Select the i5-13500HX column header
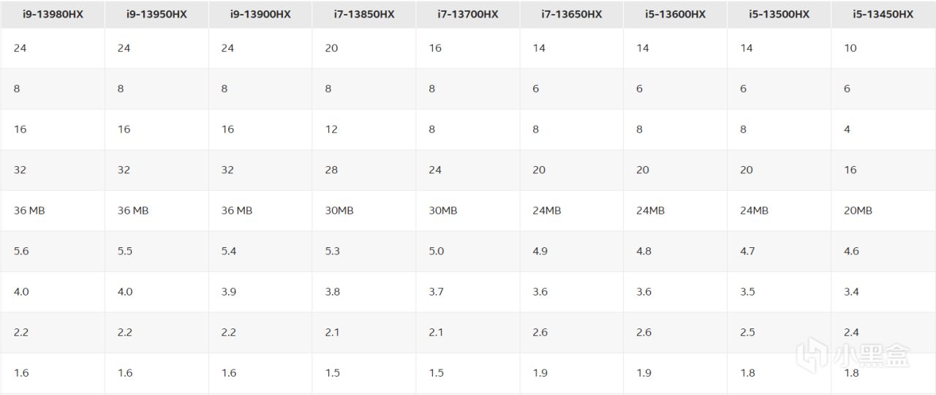This screenshot has width=936, height=395. point(780,15)
